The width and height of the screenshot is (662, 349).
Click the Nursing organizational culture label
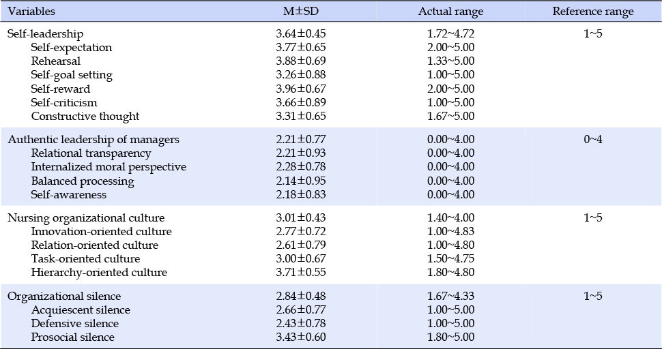click(x=86, y=218)
